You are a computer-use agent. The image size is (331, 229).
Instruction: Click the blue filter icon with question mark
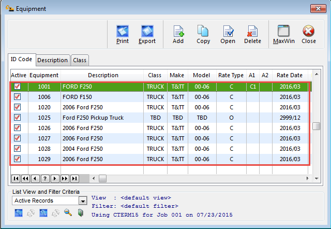43,213
